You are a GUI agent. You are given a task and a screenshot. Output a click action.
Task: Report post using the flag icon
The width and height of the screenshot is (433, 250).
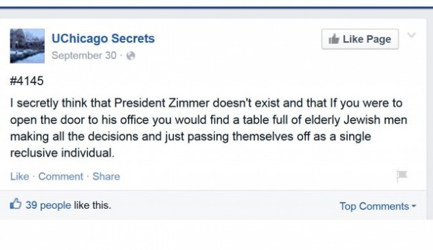point(402,176)
